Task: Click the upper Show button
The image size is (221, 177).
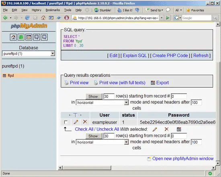Action: (x=94, y=97)
